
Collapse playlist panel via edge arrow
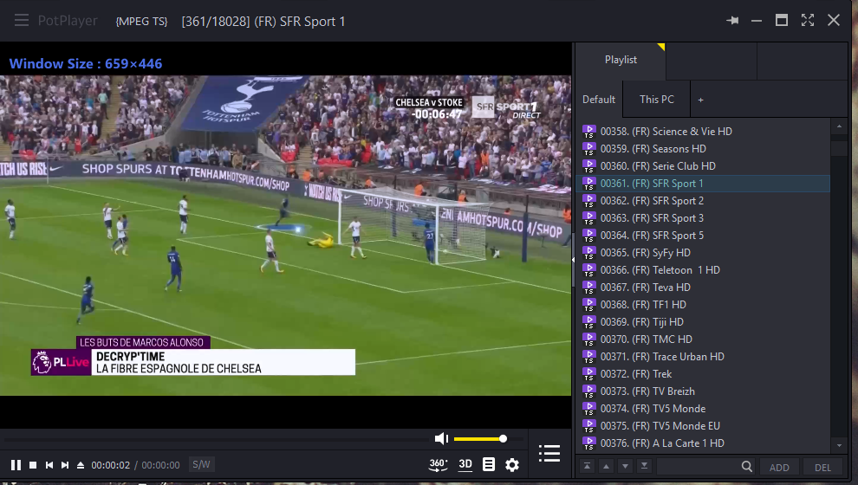click(x=573, y=261)
